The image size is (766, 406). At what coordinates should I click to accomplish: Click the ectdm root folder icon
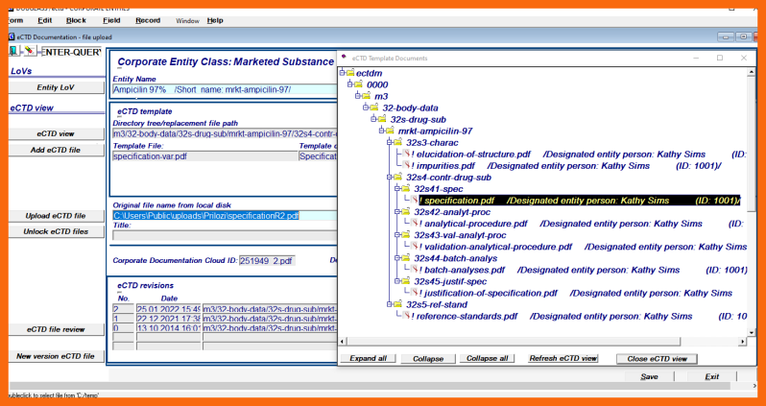349,73
